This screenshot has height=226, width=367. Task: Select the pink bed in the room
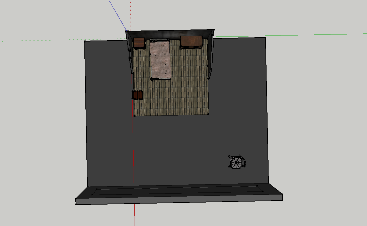[160, 60]
